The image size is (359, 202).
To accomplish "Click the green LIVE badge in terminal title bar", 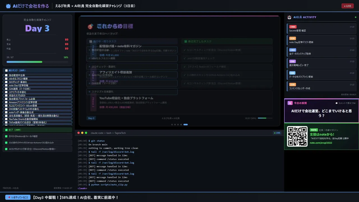I will click(277, 133).
